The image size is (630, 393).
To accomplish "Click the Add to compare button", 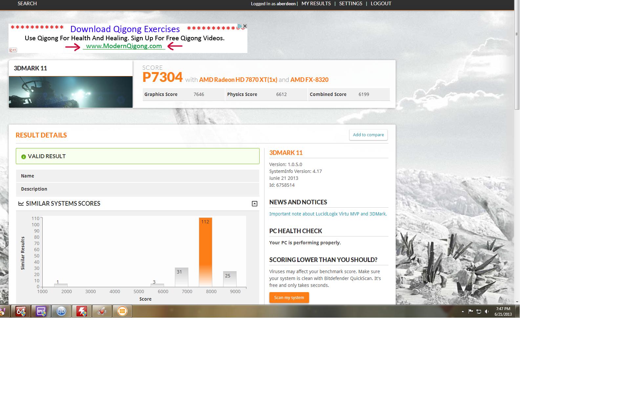I will 368,135.
